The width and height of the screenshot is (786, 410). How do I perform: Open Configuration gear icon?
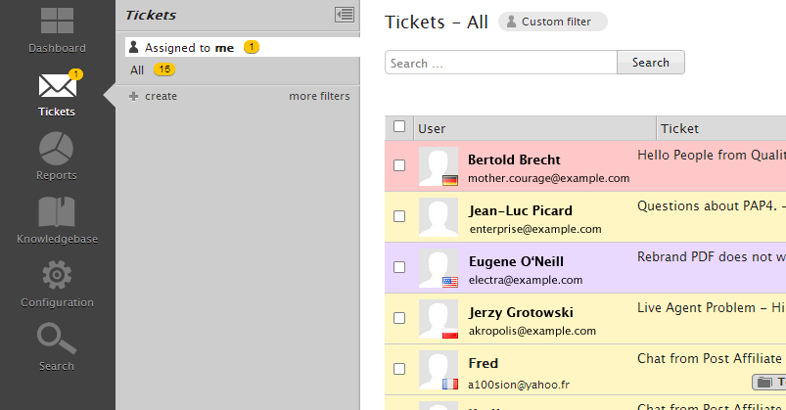click(56, 277)
